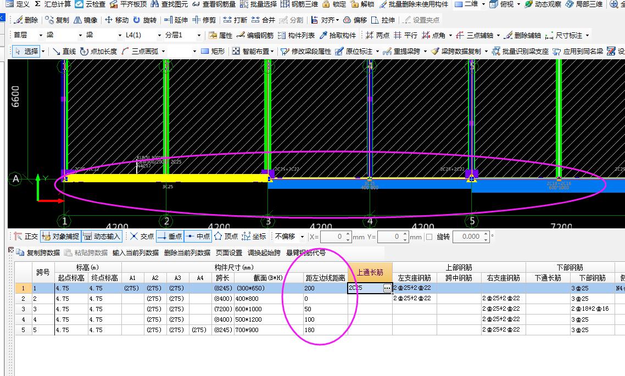Open 查找图元 find element
This screenshot has height=376, width=625.
point(169,4)
